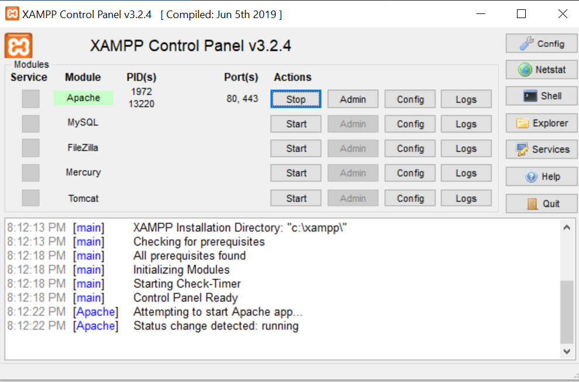
Task: View Tomcat Logs
Action: coord(467,198)
